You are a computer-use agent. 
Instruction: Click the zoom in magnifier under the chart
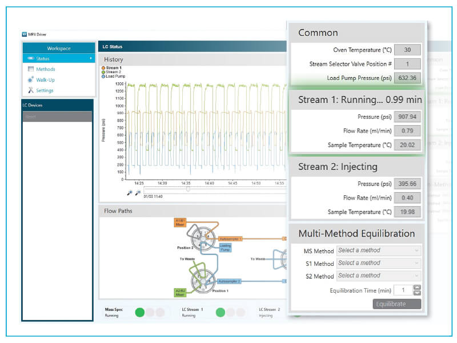(130, 193)
